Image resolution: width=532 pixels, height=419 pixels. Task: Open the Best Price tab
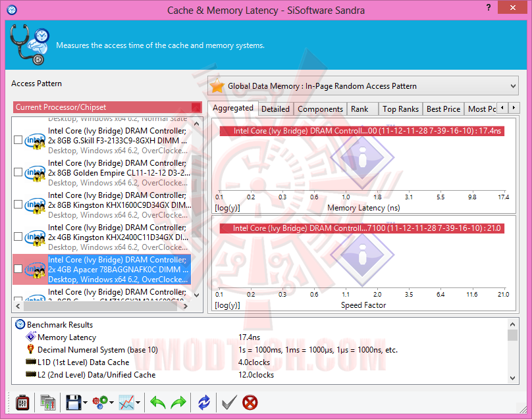tap(444, 109)
